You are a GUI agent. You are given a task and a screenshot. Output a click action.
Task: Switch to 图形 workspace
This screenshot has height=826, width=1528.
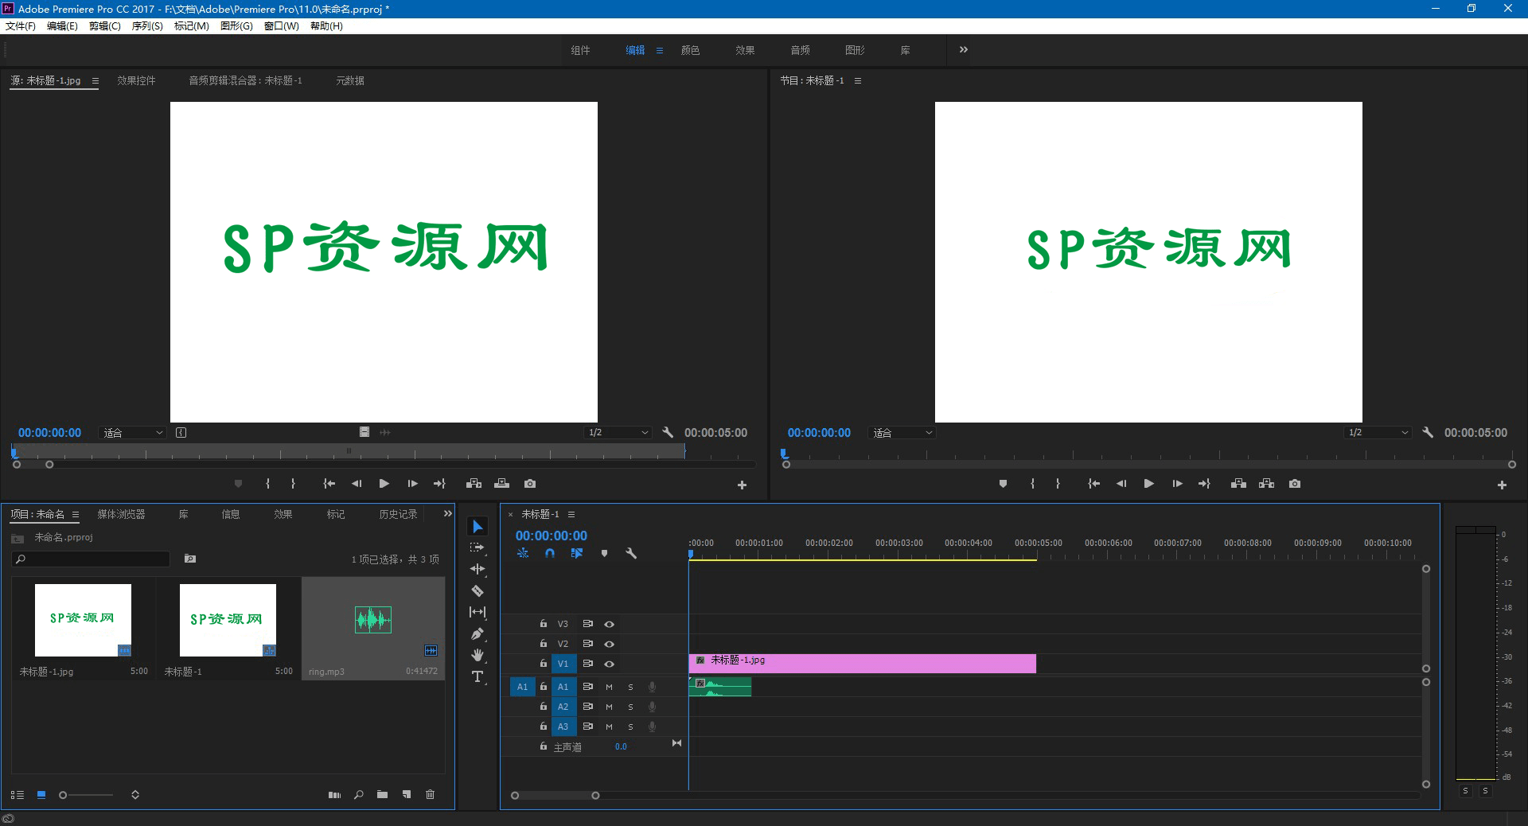pyautogui.click(x=855, y=50)
